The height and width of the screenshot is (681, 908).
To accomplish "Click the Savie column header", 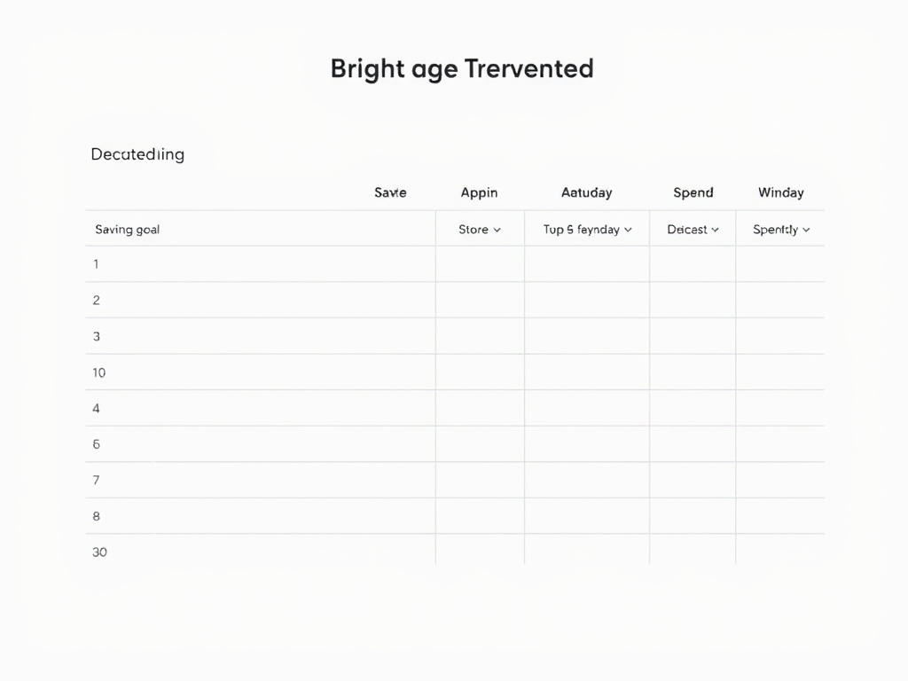I will click(x=390, y=192).
